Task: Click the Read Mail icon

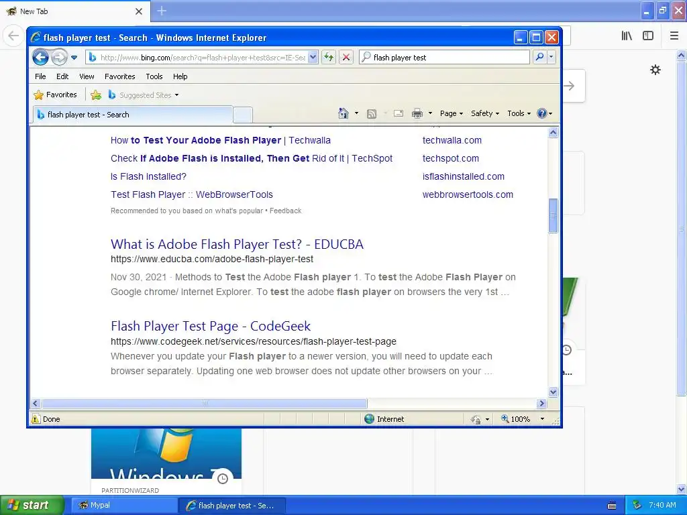Action: pyautogui.click(x=399, y=113)
